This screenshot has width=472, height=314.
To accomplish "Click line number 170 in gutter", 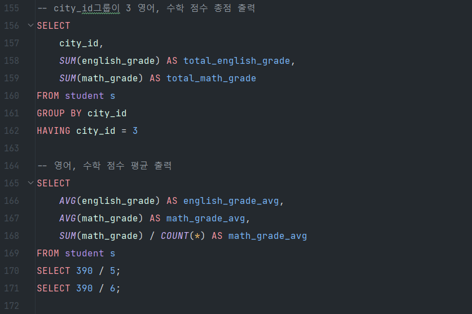I will [x=12, y=271].
